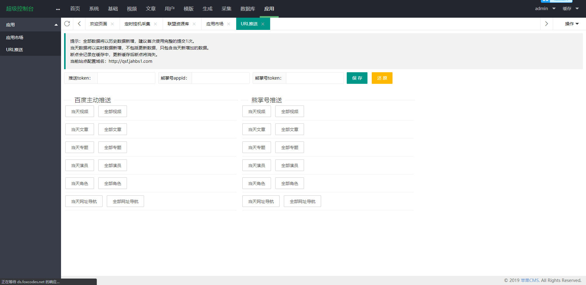Click 当天视频 under 熊掌号推送
586x285 pixels.
257,111
